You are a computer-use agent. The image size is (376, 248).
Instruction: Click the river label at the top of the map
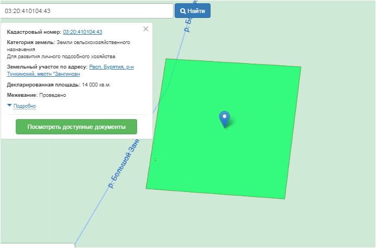(x=189, y=22)
